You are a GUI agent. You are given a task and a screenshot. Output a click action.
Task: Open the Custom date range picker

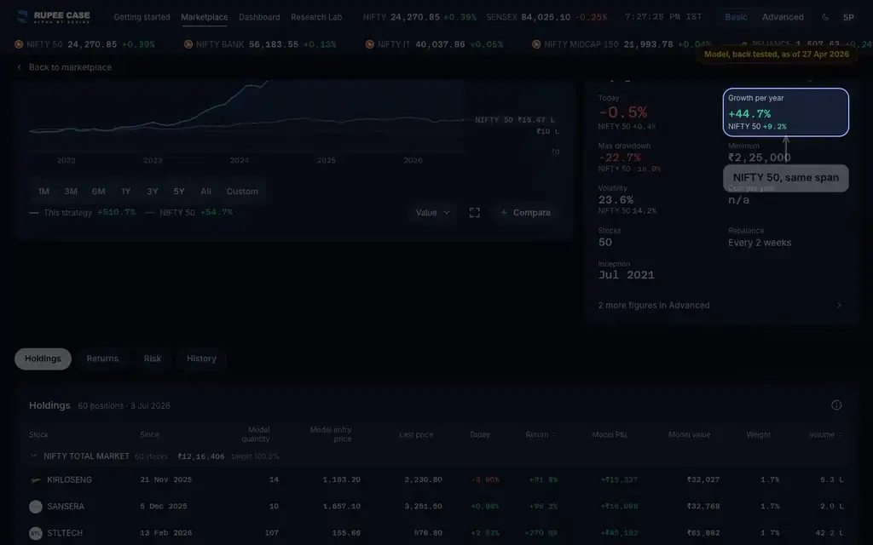[x=242, y=192]
